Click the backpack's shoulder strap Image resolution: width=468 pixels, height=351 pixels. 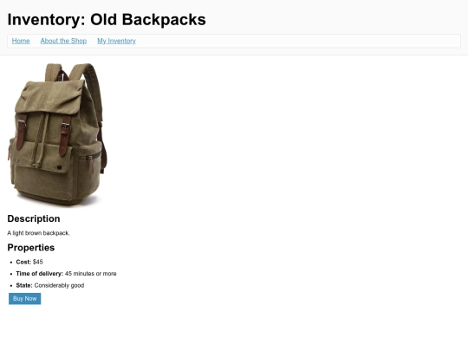(95, 89)
